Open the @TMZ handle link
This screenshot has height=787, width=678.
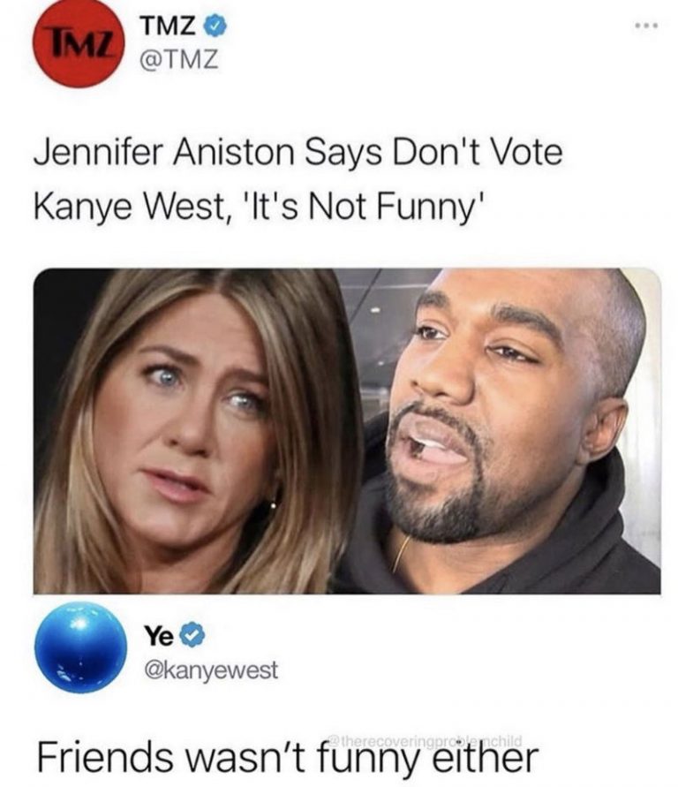(180, 60)
